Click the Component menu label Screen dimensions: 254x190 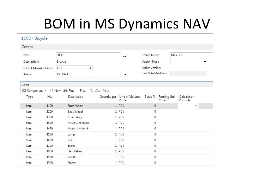click(35, 91)
